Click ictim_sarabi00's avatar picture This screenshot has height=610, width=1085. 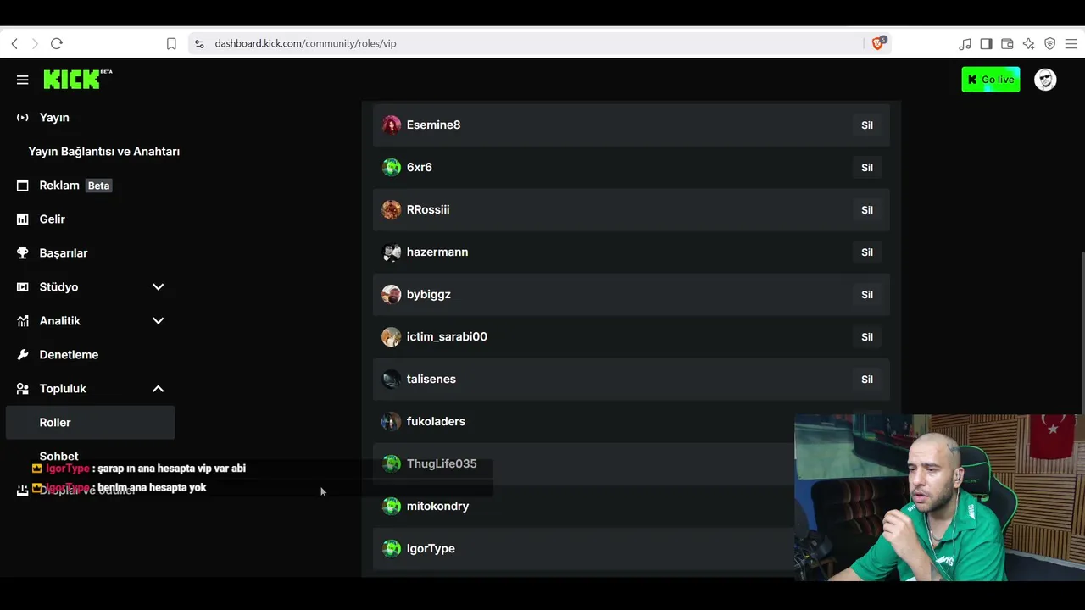coord(392,337)
